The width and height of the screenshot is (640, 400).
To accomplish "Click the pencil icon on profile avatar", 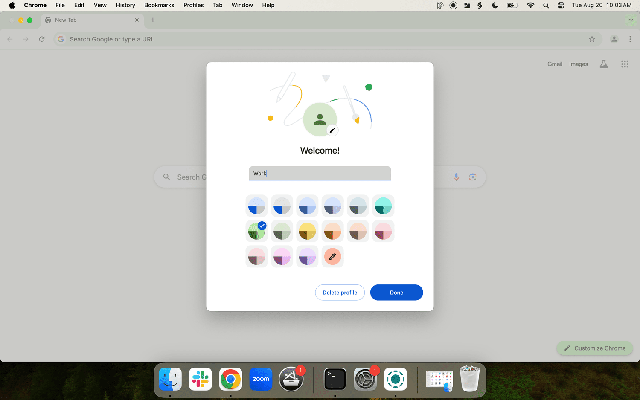I will click(332, 130).
